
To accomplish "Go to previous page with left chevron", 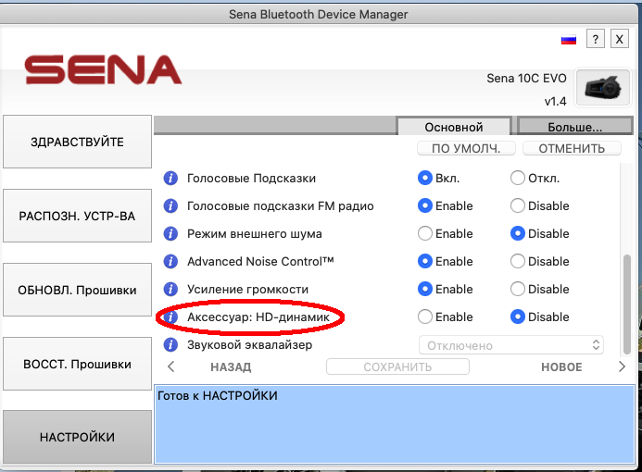I will 170,366.
